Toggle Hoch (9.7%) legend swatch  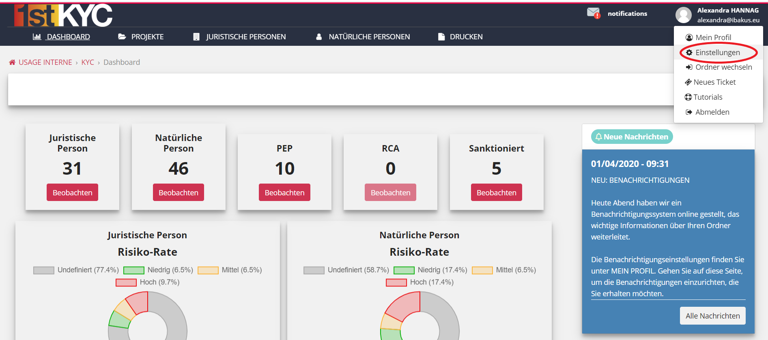click(126, 282)
